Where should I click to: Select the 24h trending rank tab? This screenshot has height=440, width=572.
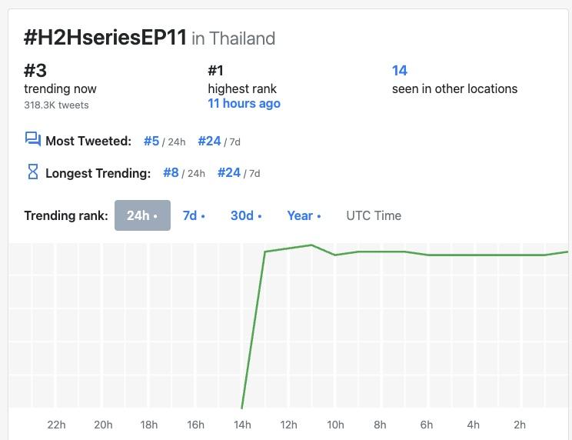142,215
